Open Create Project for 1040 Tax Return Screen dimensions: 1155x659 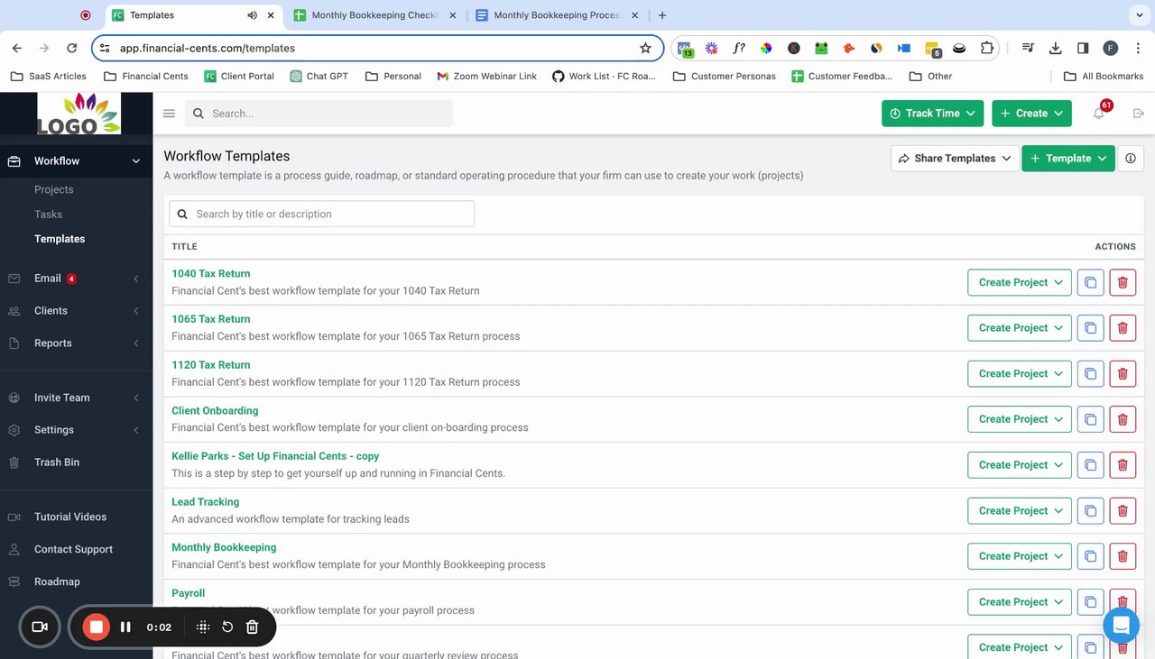pyautogui.click(x=1020, y=282)
